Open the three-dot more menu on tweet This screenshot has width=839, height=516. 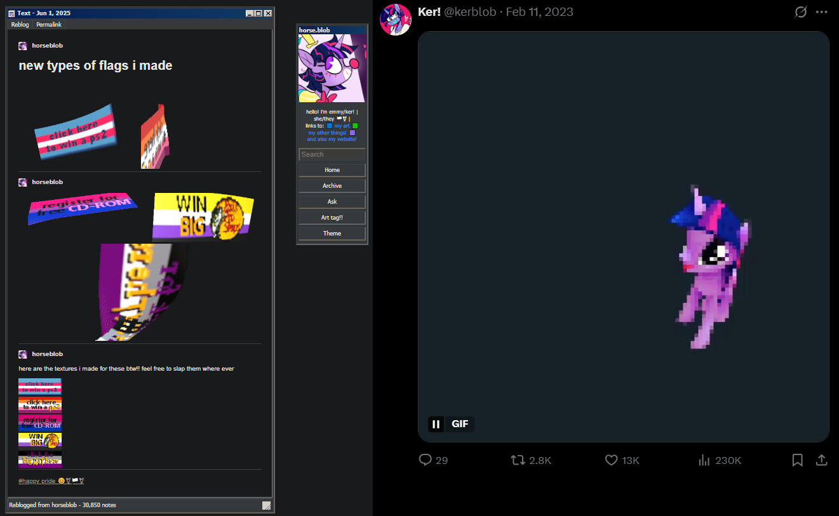click(x=821, y=12)
